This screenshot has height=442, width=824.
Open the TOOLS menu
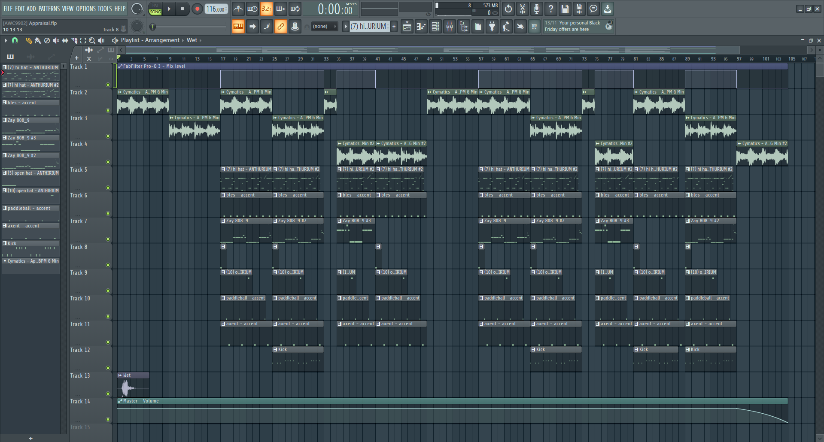coord(105,9)
